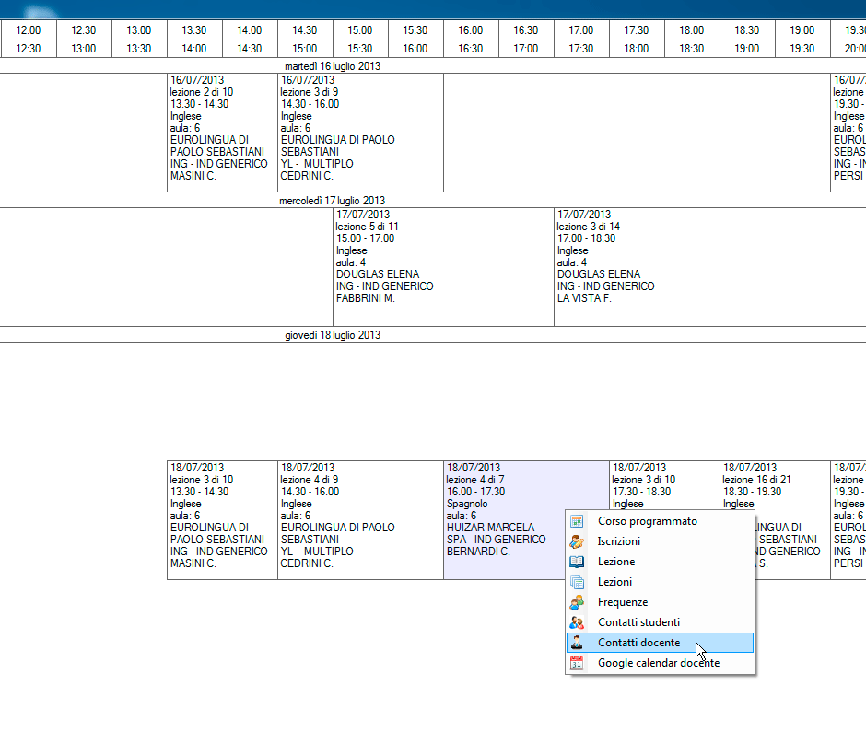Image resolution: width=866 pixels, height=755 pixels.
Task: Click the Google calendar docente icon
Action: (577, 663)
